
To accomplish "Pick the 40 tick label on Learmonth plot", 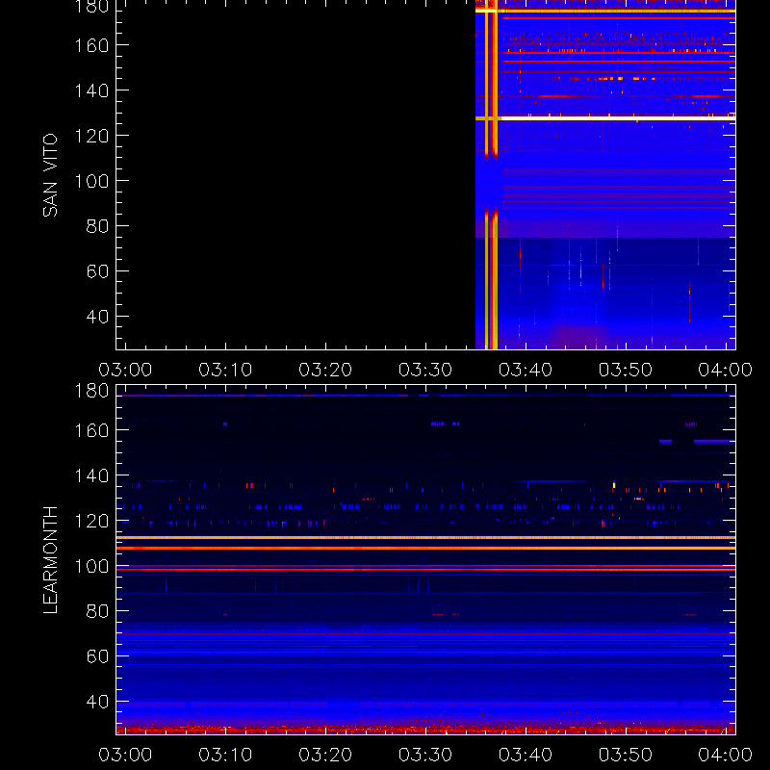I will click(97, 702).
